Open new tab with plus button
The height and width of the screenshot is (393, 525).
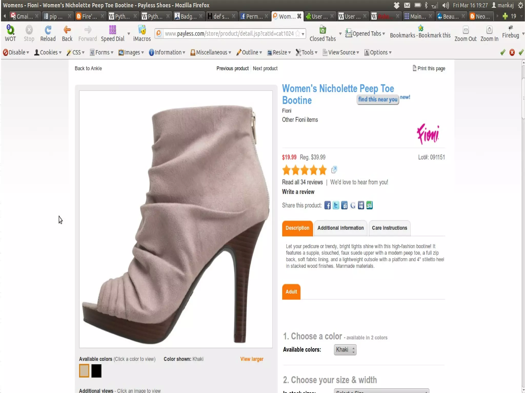coord(505,16)
